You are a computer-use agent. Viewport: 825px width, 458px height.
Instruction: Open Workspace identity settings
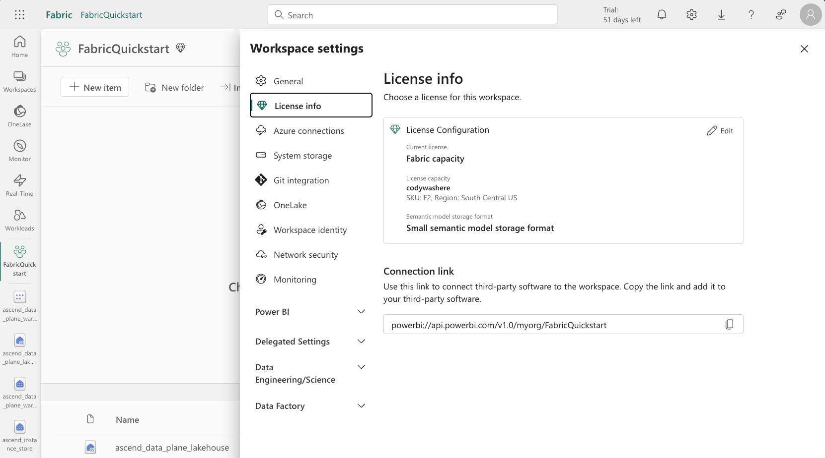point(311,229)
